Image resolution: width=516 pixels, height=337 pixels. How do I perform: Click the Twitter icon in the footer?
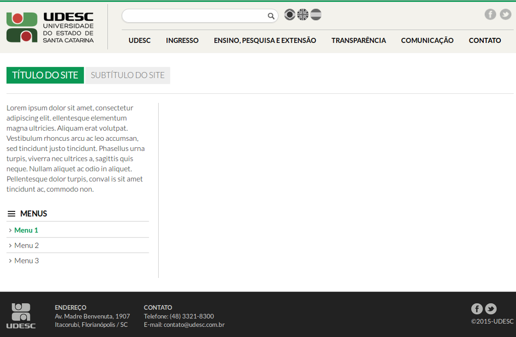tap(491, 309)
